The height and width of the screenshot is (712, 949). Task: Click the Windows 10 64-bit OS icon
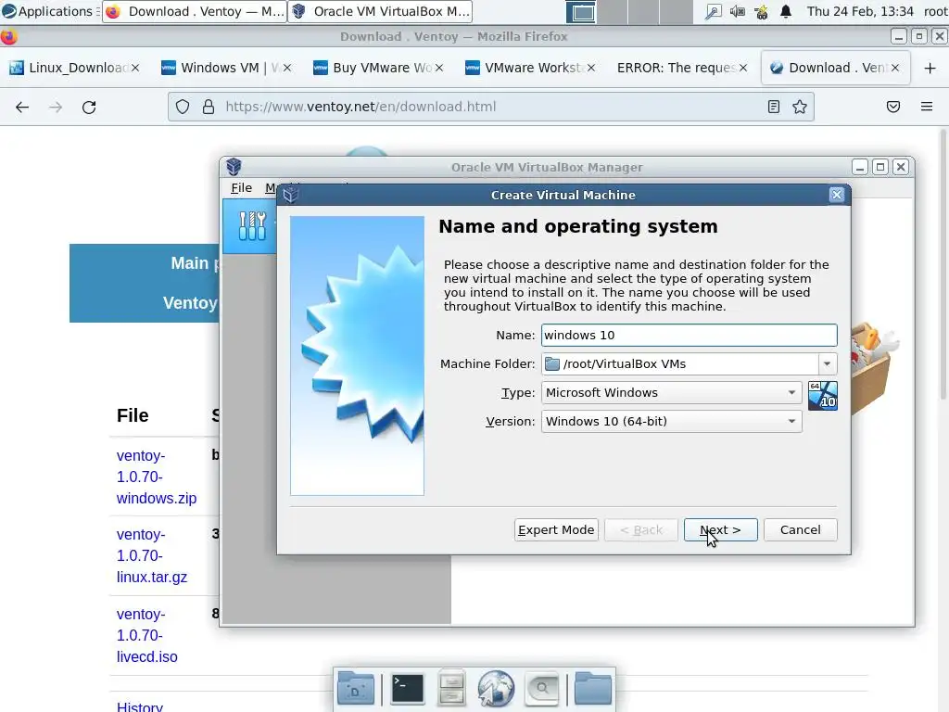[823, 395]
